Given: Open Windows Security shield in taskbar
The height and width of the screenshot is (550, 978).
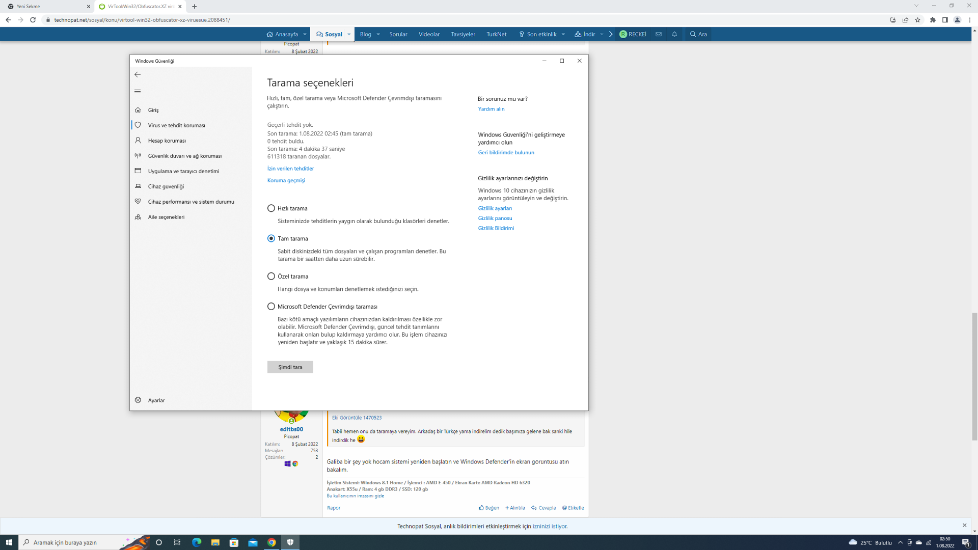Looking at the screenshot, I should [x=290, y=542].
